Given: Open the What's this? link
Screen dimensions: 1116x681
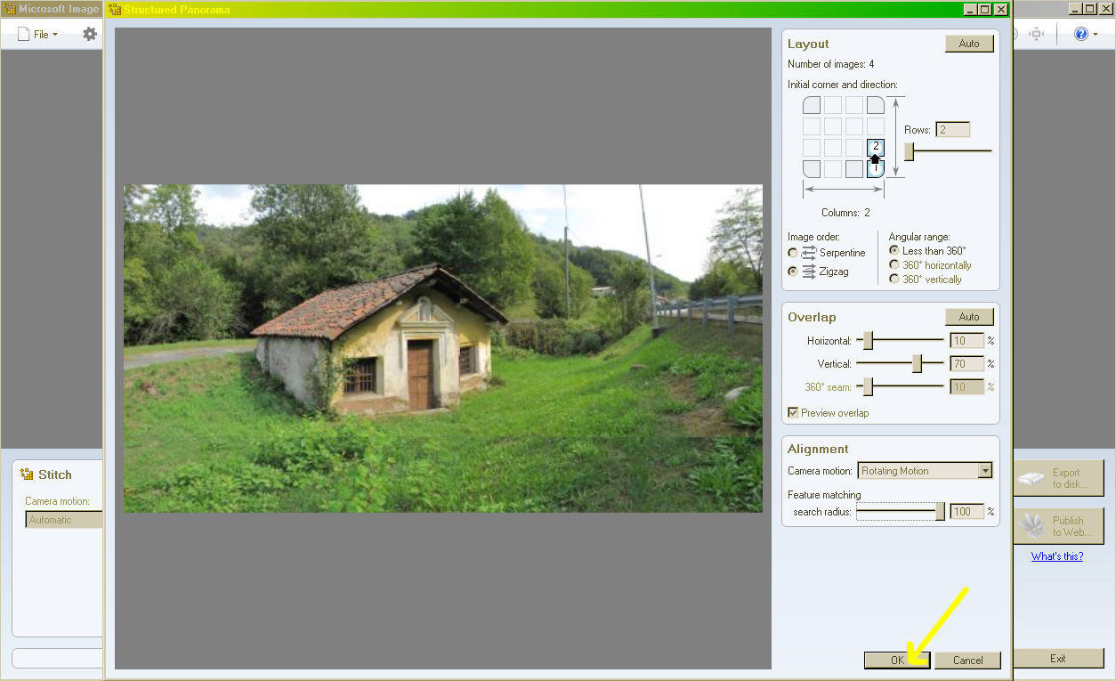Looking at the screenshot, I should 1057,556.
